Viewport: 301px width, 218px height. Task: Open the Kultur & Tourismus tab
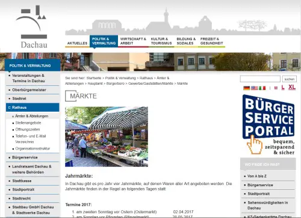click(x=161, y=41)
